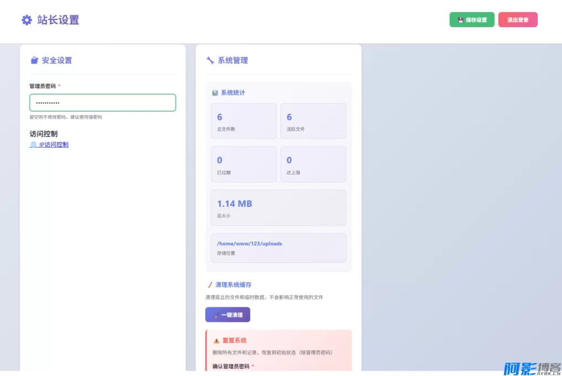
Task: Select the 活跃文件 statistics card
Action: (313, 121)
